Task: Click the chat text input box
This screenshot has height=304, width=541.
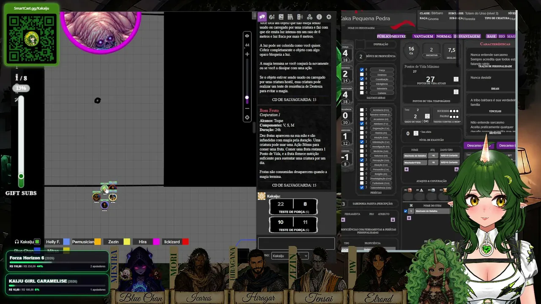Action: click(x=296, y=243)
